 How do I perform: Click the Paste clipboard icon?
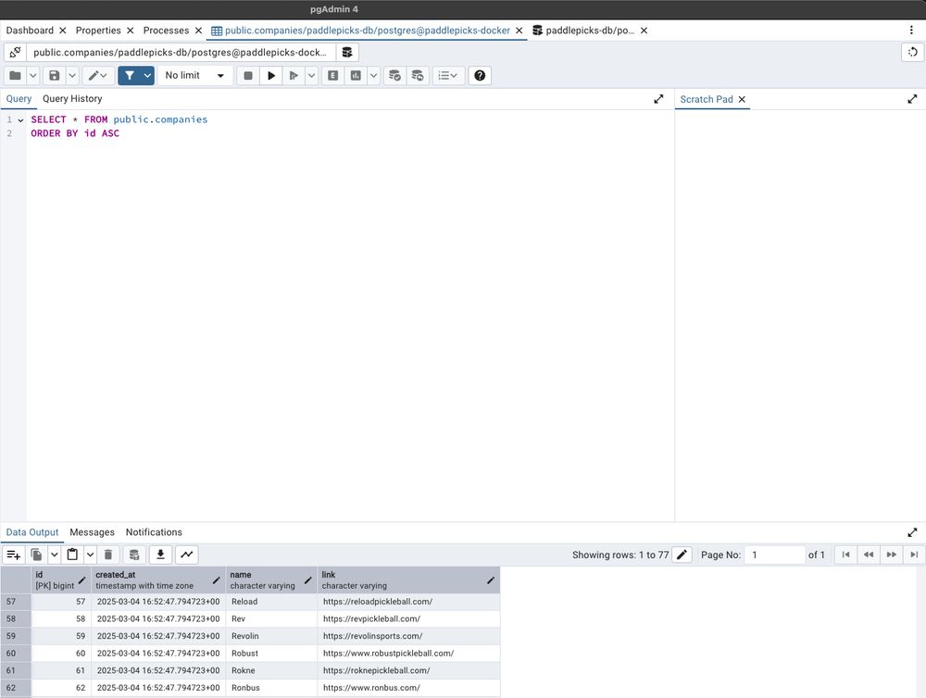tap(72, 555)
